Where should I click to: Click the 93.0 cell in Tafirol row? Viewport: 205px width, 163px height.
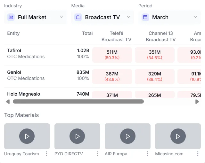189,55
